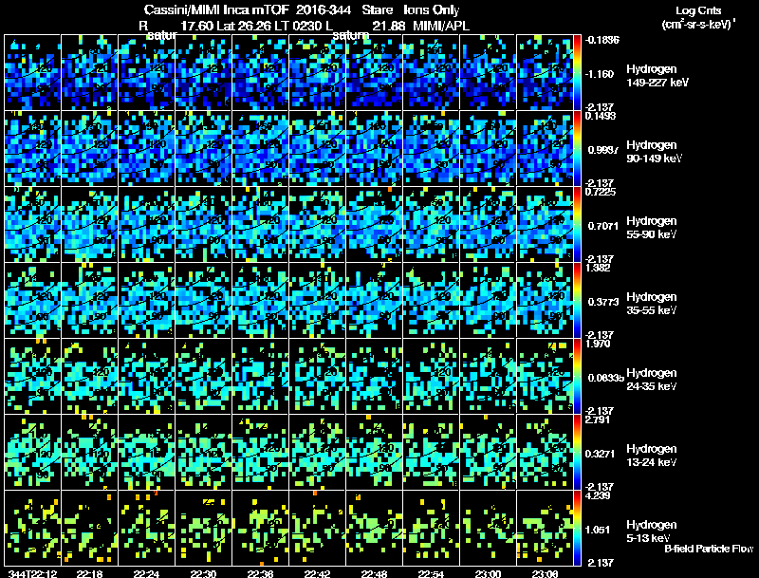Click the 0.3773 colorbar value
This screenshot has height=578, width=759.
[x=603, y=302]
